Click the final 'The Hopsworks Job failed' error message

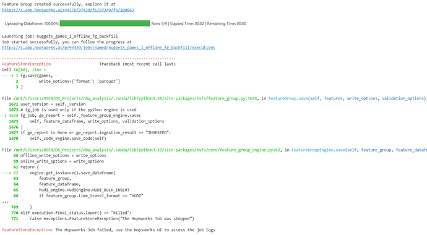click(x=136, y=230)
